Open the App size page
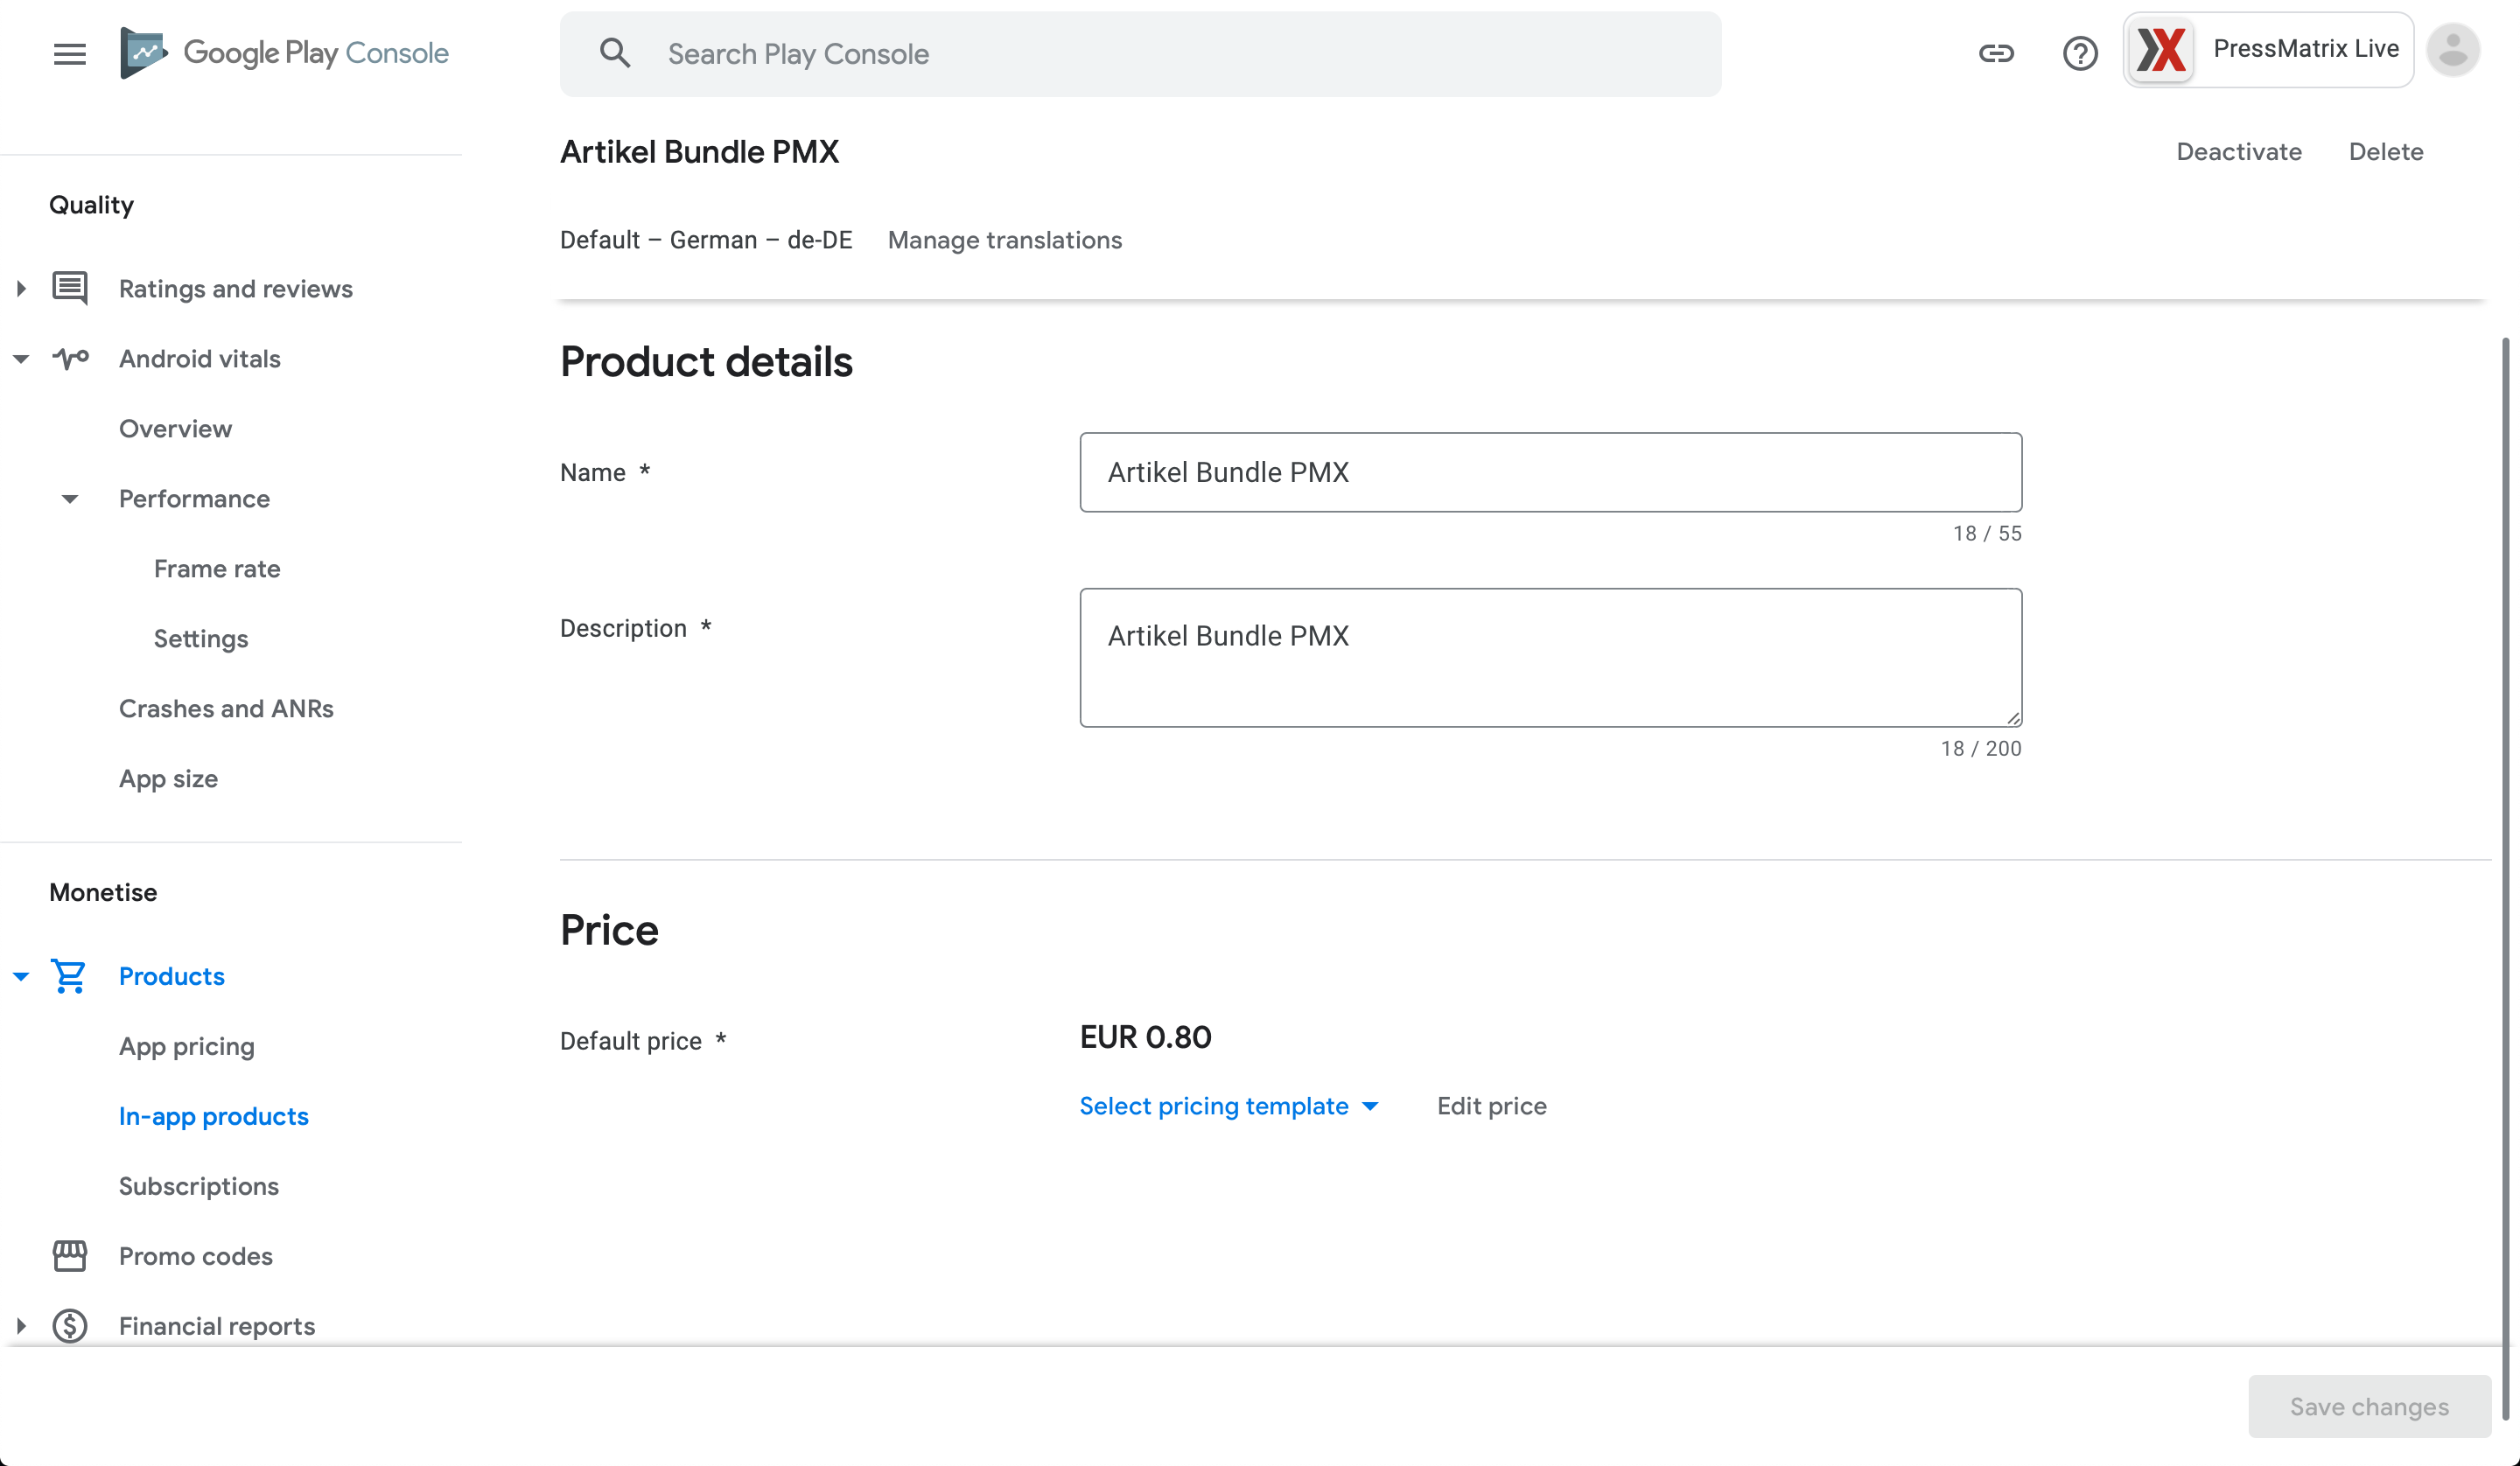 [x=168, y=779]
